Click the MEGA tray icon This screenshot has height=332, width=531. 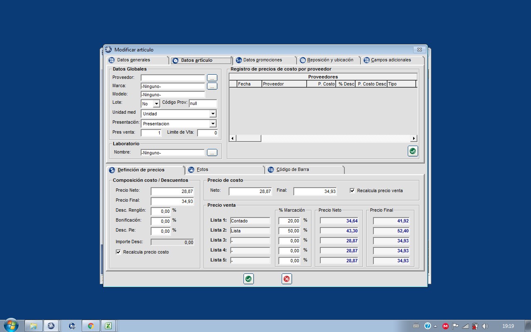pos(446,326)
